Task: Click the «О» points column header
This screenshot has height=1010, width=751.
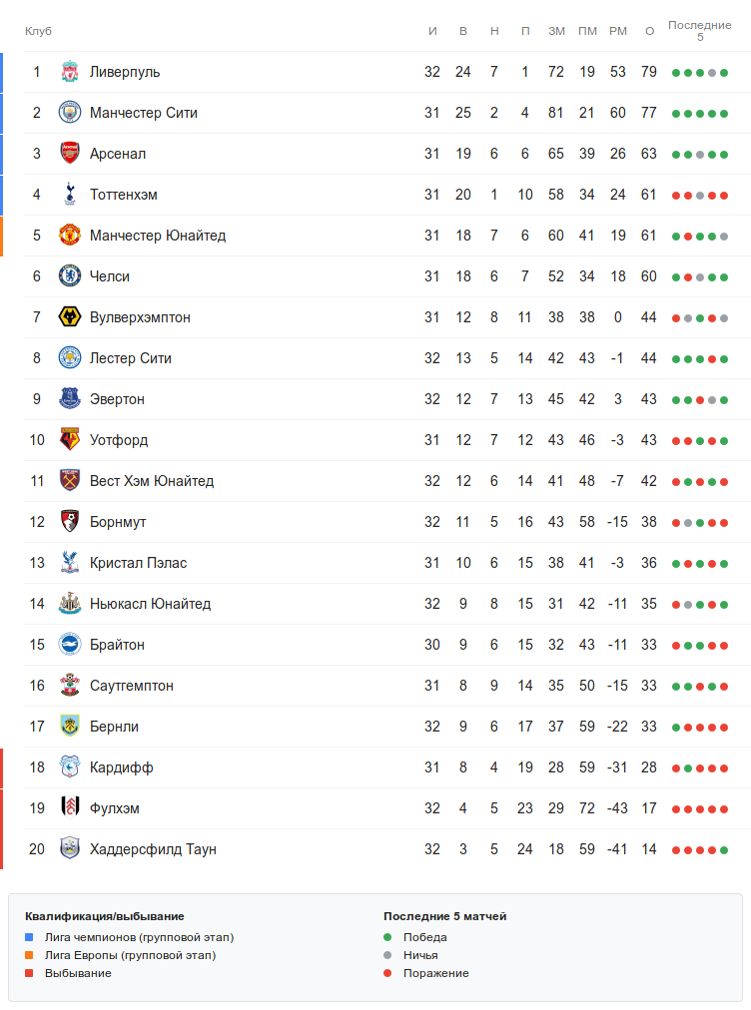Action: pyautogui.click(x=649, y=31)
